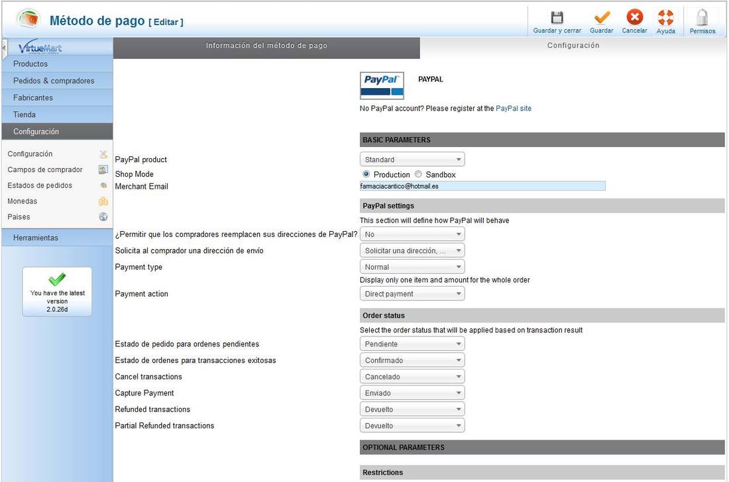Click the Método de pago page title
The image size is (729, 482).
pyautogui.click(x=97, y=21)
